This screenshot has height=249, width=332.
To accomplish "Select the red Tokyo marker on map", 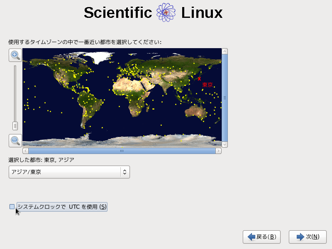I will (199, 78).
